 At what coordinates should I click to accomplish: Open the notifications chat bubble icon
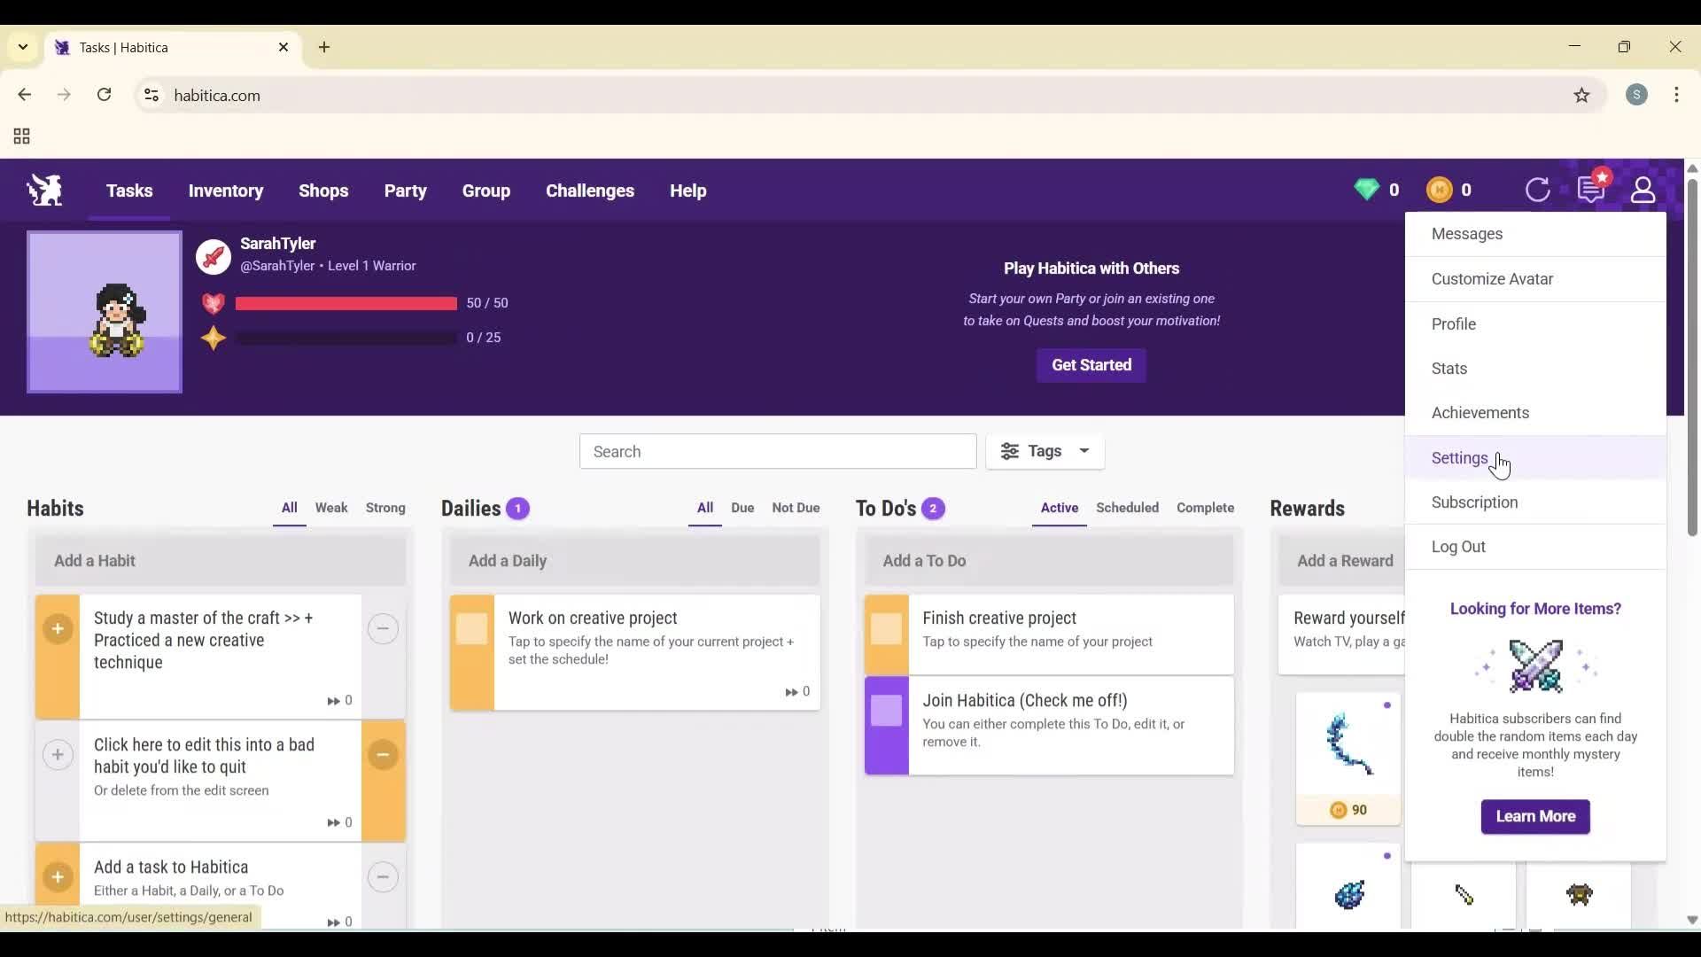(1592, 190)
